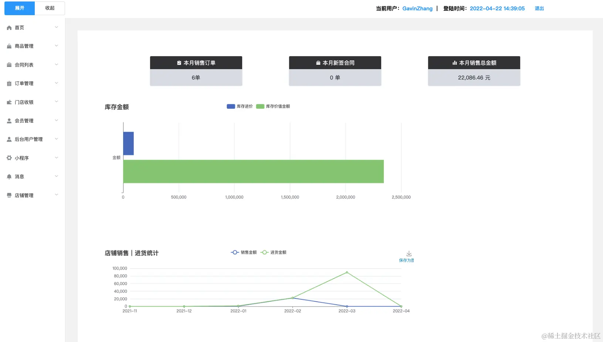Click the bag icon for 商品管理
Screen dimensions: 603x342
9,46
